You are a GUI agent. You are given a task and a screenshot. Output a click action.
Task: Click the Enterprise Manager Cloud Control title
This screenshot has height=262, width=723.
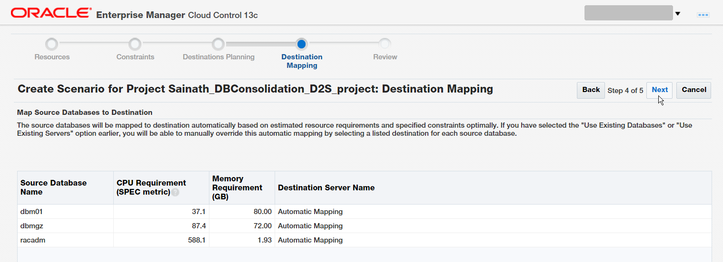tap(177, 15)
